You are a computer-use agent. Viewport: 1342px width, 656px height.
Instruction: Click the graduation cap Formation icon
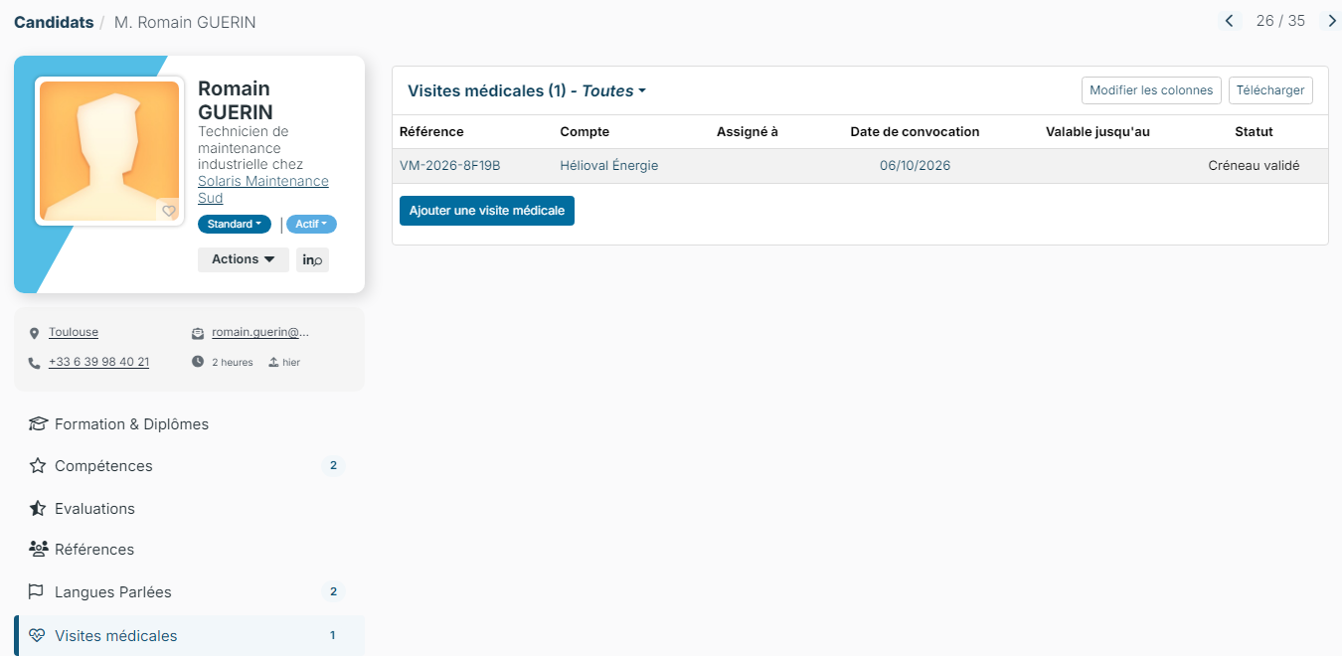(38, 424)
